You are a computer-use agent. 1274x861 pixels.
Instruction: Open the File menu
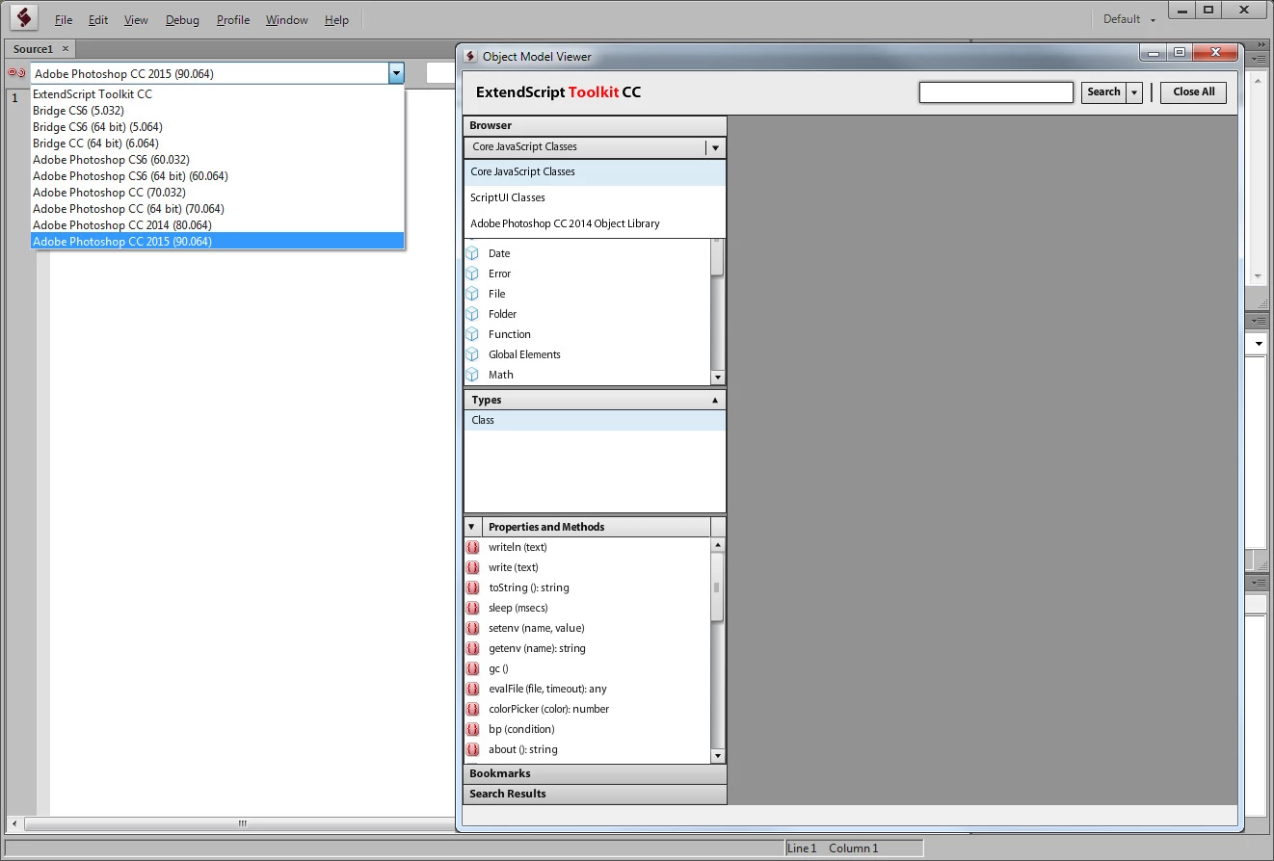point(64,19)
